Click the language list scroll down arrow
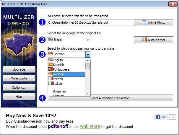Screen dimensions: 179x135 click(88, 93)
